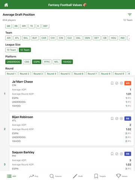Select the 10 Team league size
The image size is (135, 180).
(x=11, y=50)
